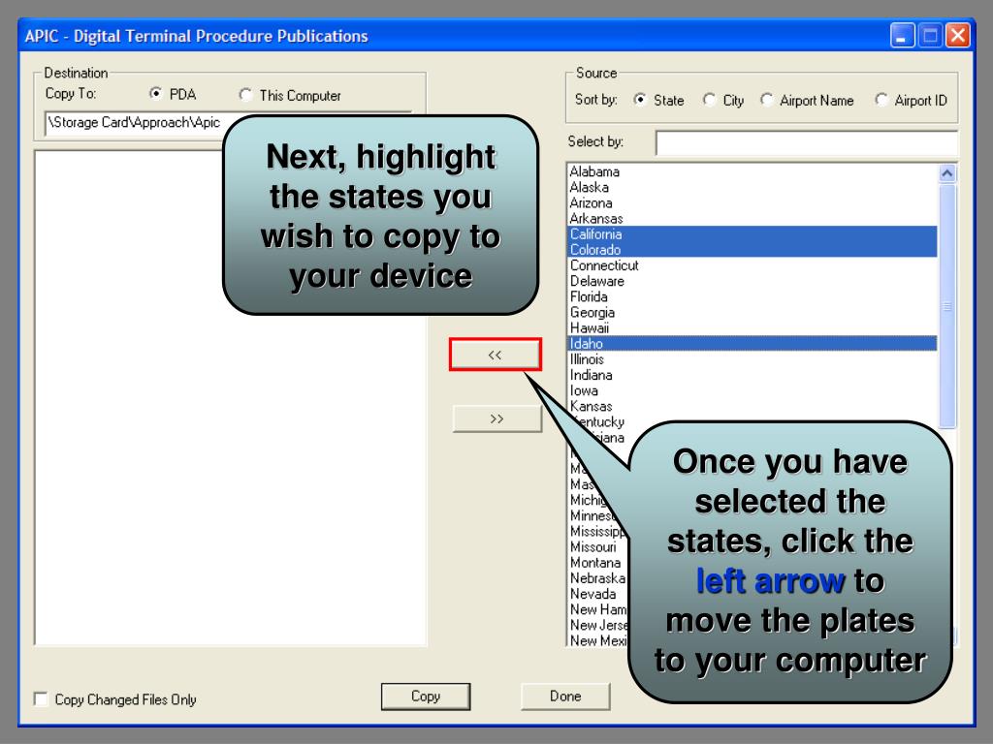Image resolution: width=993 pixels, height=744 pixels.
Task: Maximize the APIC window
Action: coord(930,36)
